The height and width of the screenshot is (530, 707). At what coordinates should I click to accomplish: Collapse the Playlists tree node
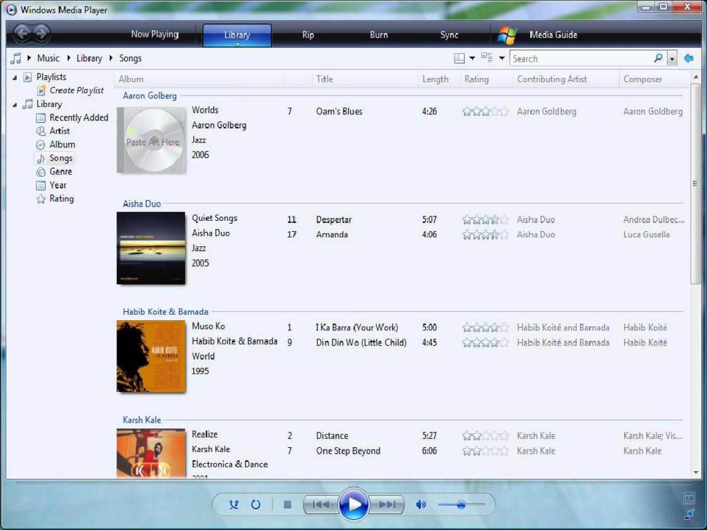click(15, 78)
